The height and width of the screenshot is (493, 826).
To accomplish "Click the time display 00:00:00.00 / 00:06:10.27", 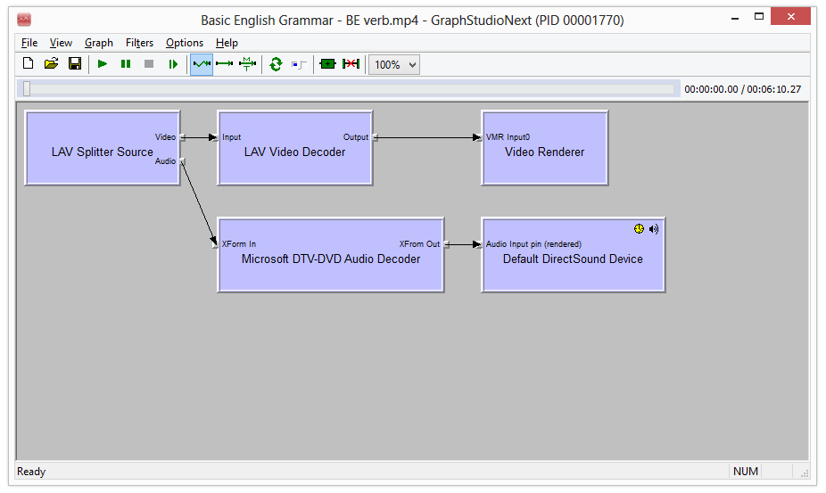I will click(743, 89).
